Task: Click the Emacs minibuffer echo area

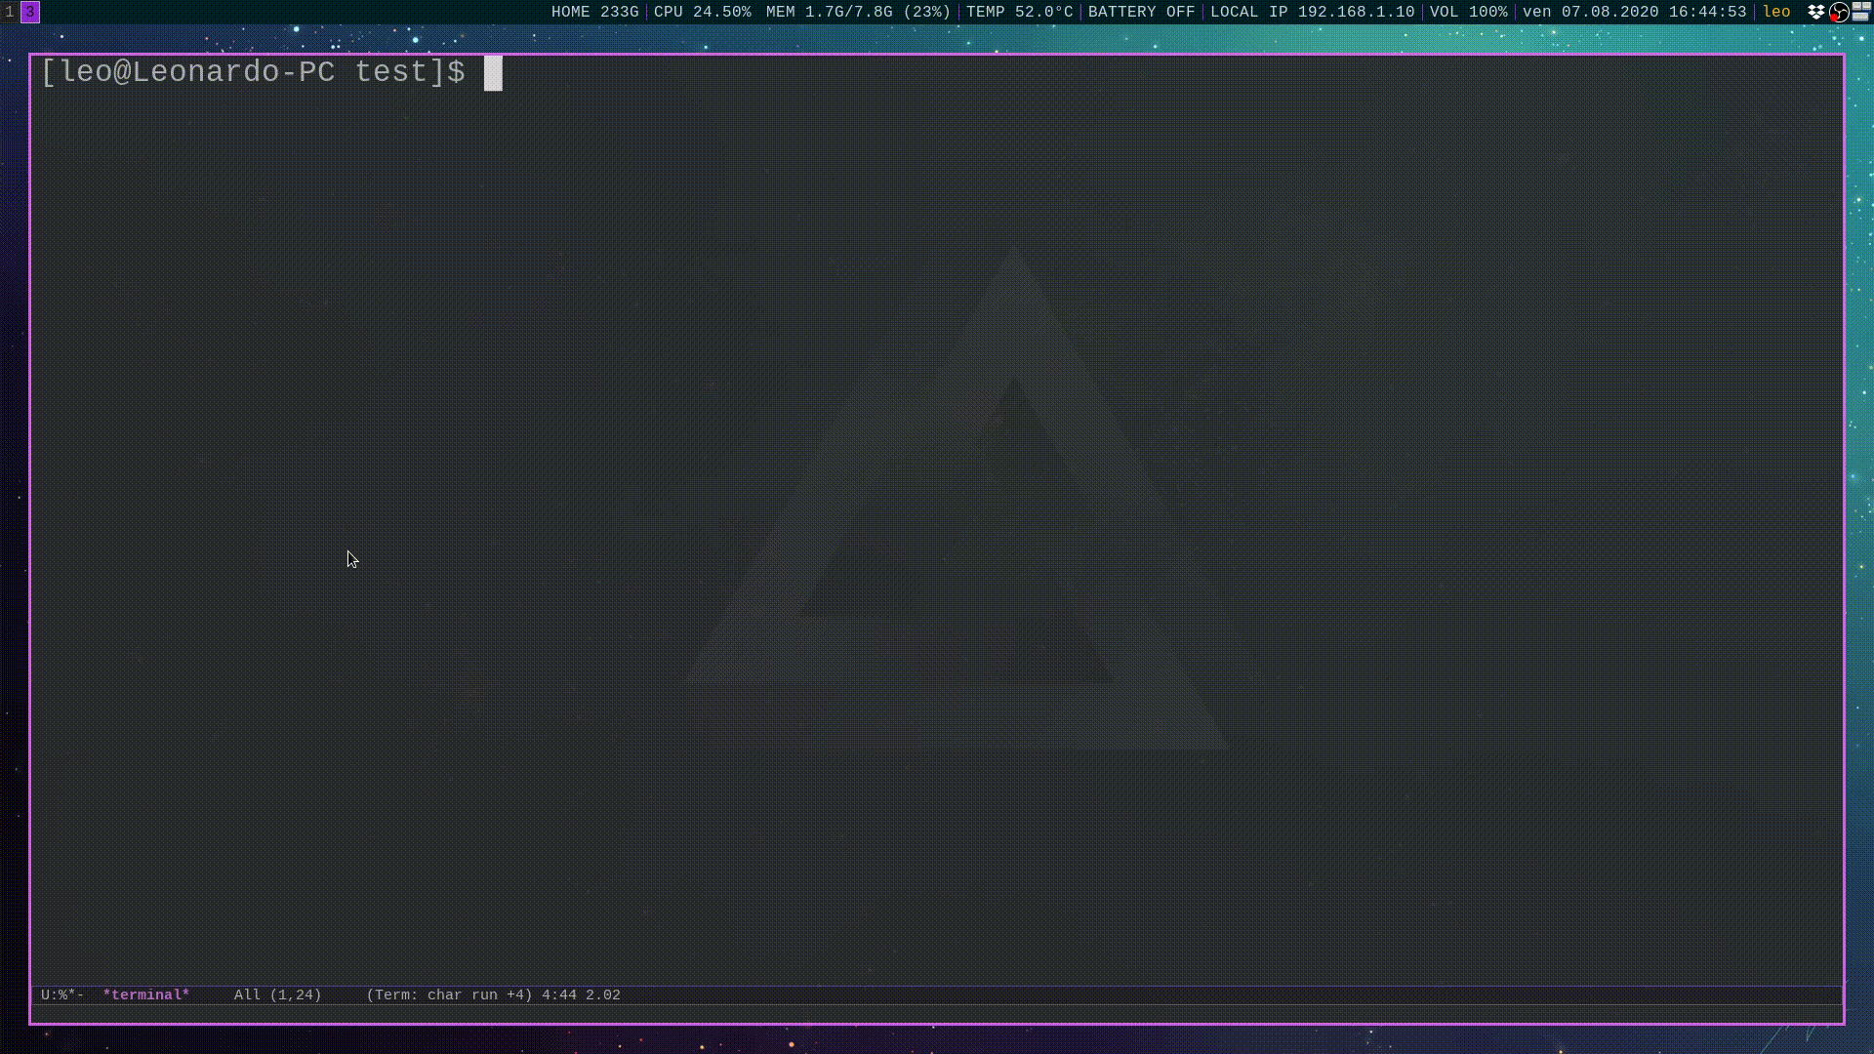Action: click(x=936, y=1014)
